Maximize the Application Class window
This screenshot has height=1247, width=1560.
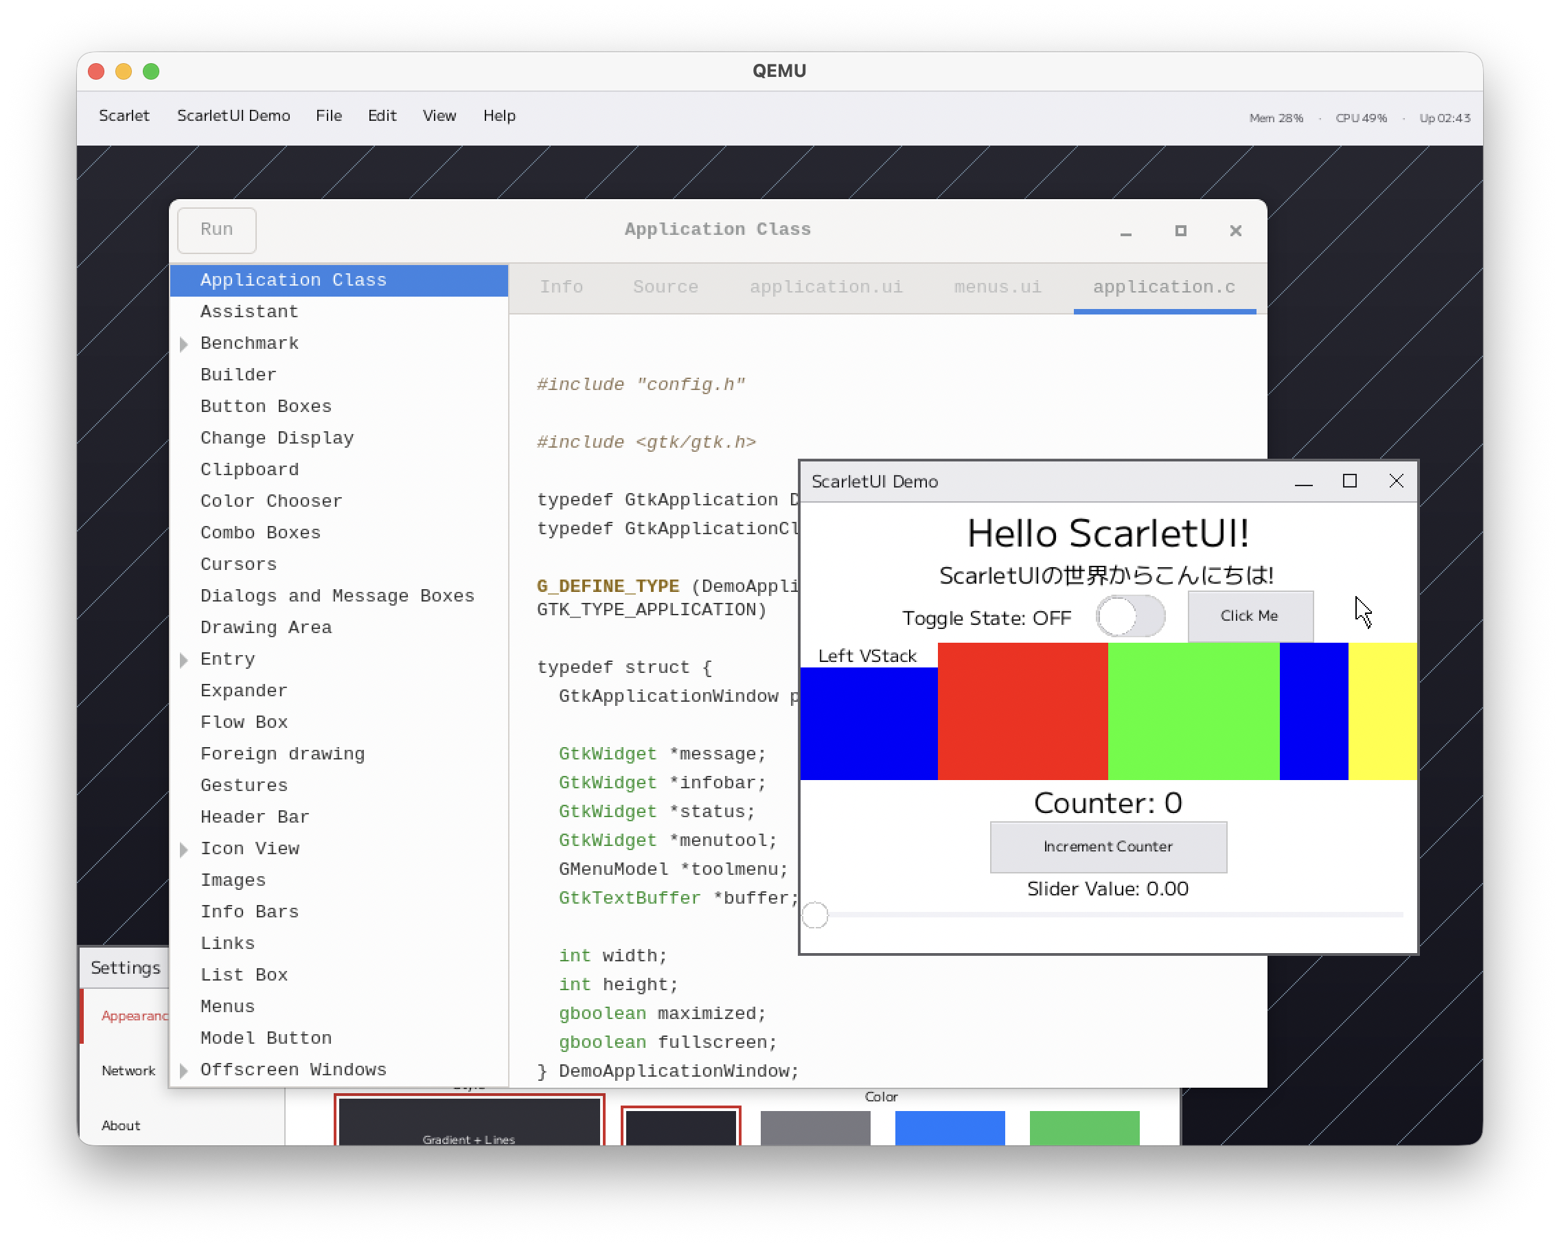point(1181,231)
